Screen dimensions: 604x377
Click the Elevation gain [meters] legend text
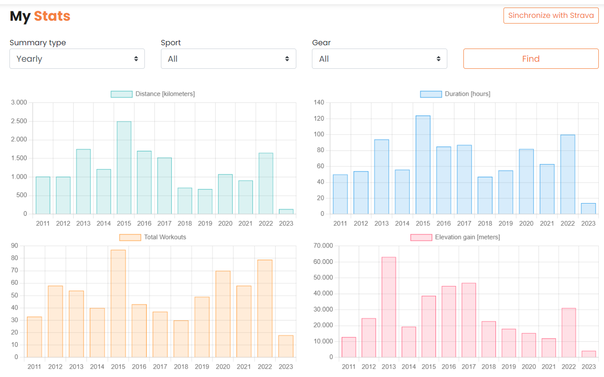point(468,238)
